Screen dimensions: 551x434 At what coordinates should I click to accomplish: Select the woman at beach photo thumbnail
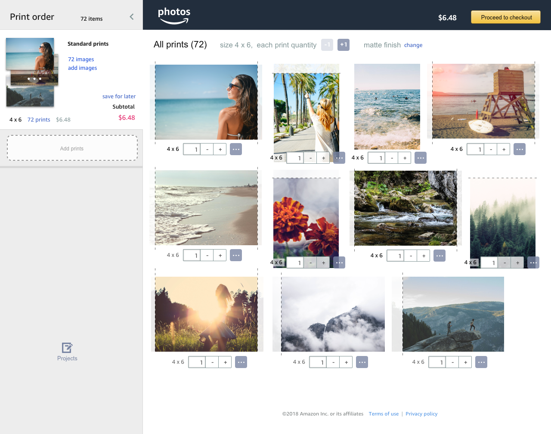206,102
